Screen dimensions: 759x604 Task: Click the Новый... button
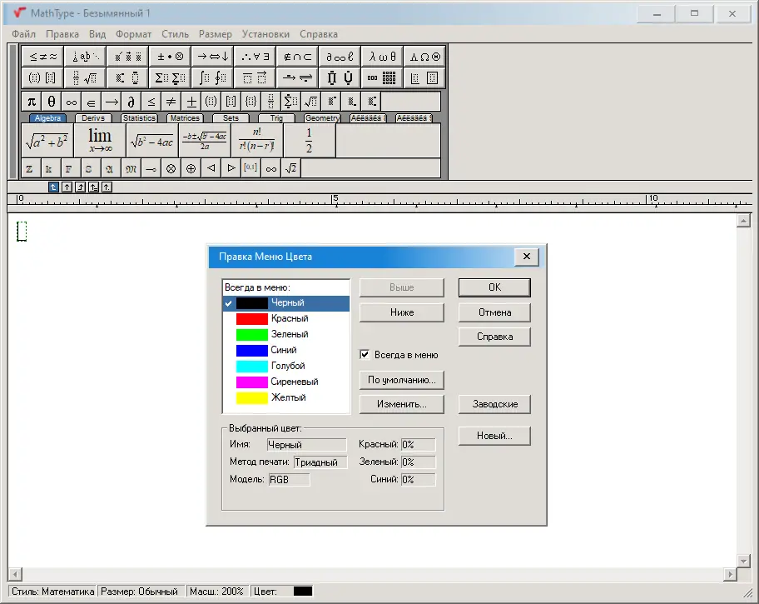494,436
